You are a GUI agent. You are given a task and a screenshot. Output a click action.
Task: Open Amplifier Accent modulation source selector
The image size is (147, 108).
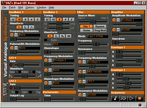coord(131,30)
